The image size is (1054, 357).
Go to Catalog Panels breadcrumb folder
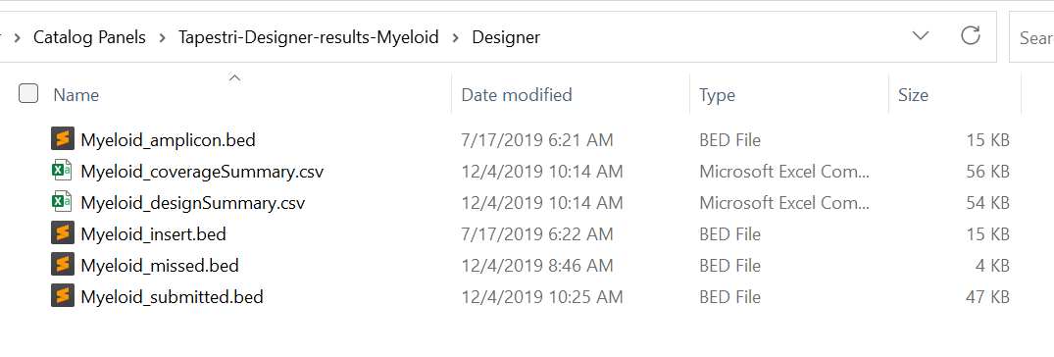click(89, 37)
